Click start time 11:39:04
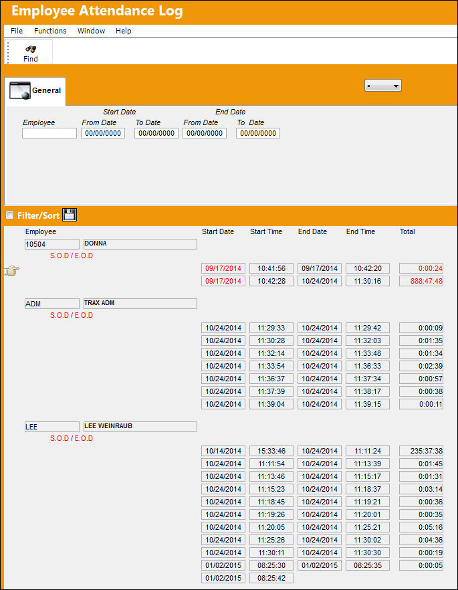458x590 pixels. click(271, 404)
